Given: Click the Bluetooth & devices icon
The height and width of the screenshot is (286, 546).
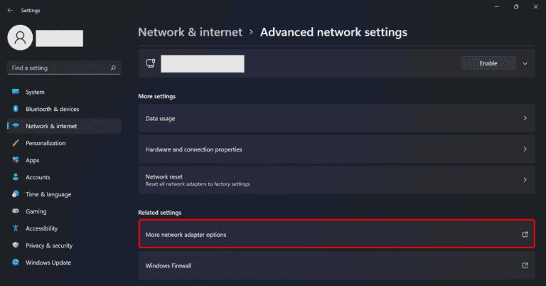Looking at the screenshot, I should click(x=15, y=109).
